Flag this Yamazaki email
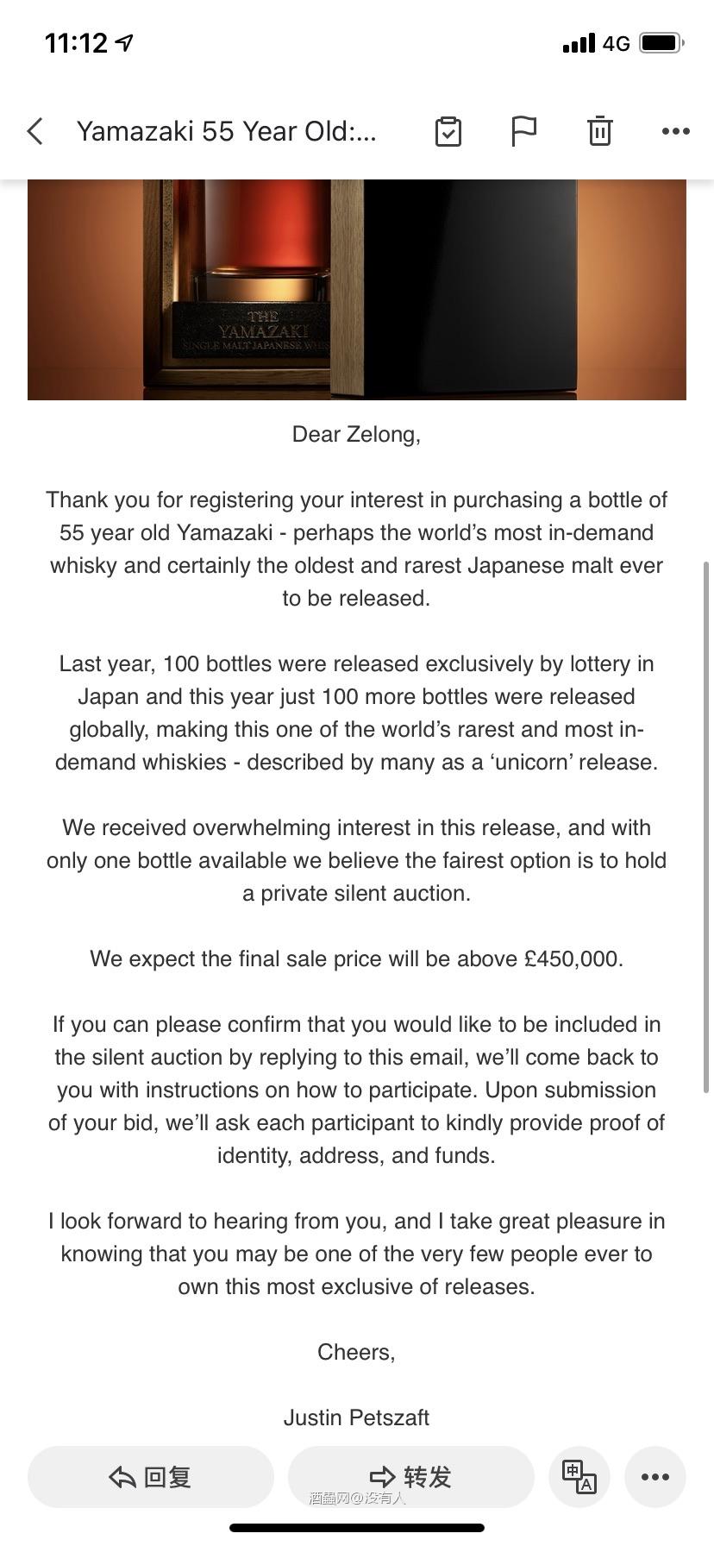The height and width of the screenshot is (1546, 714). (x=523, y=131)
